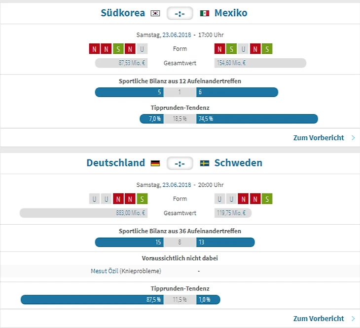
Task: Click Südkorea's green S form badge
Action: [118, 49]
